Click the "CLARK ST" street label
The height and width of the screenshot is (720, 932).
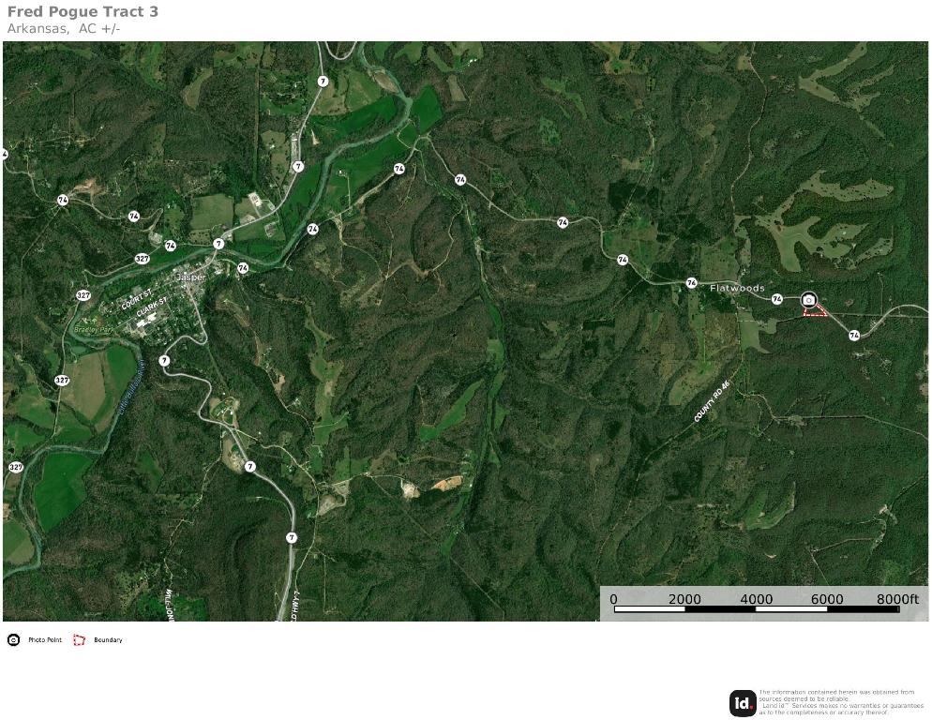151,308
